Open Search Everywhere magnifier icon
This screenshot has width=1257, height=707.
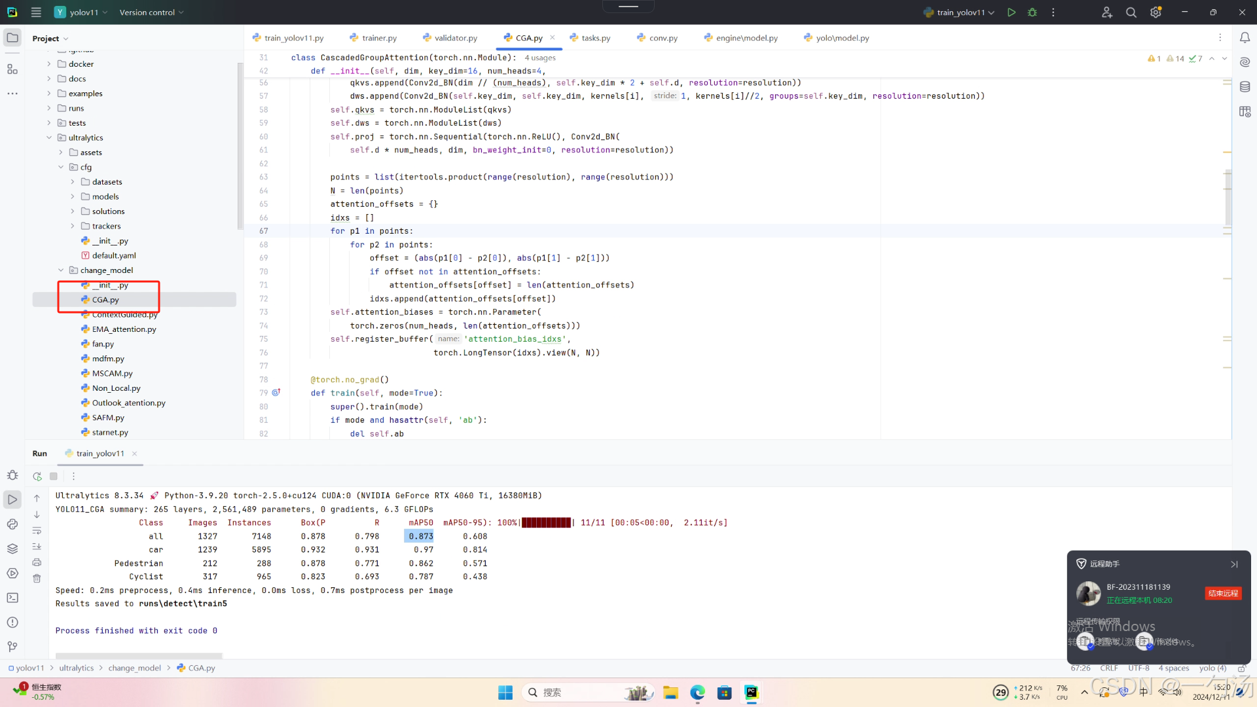[x=1131, y=12]
